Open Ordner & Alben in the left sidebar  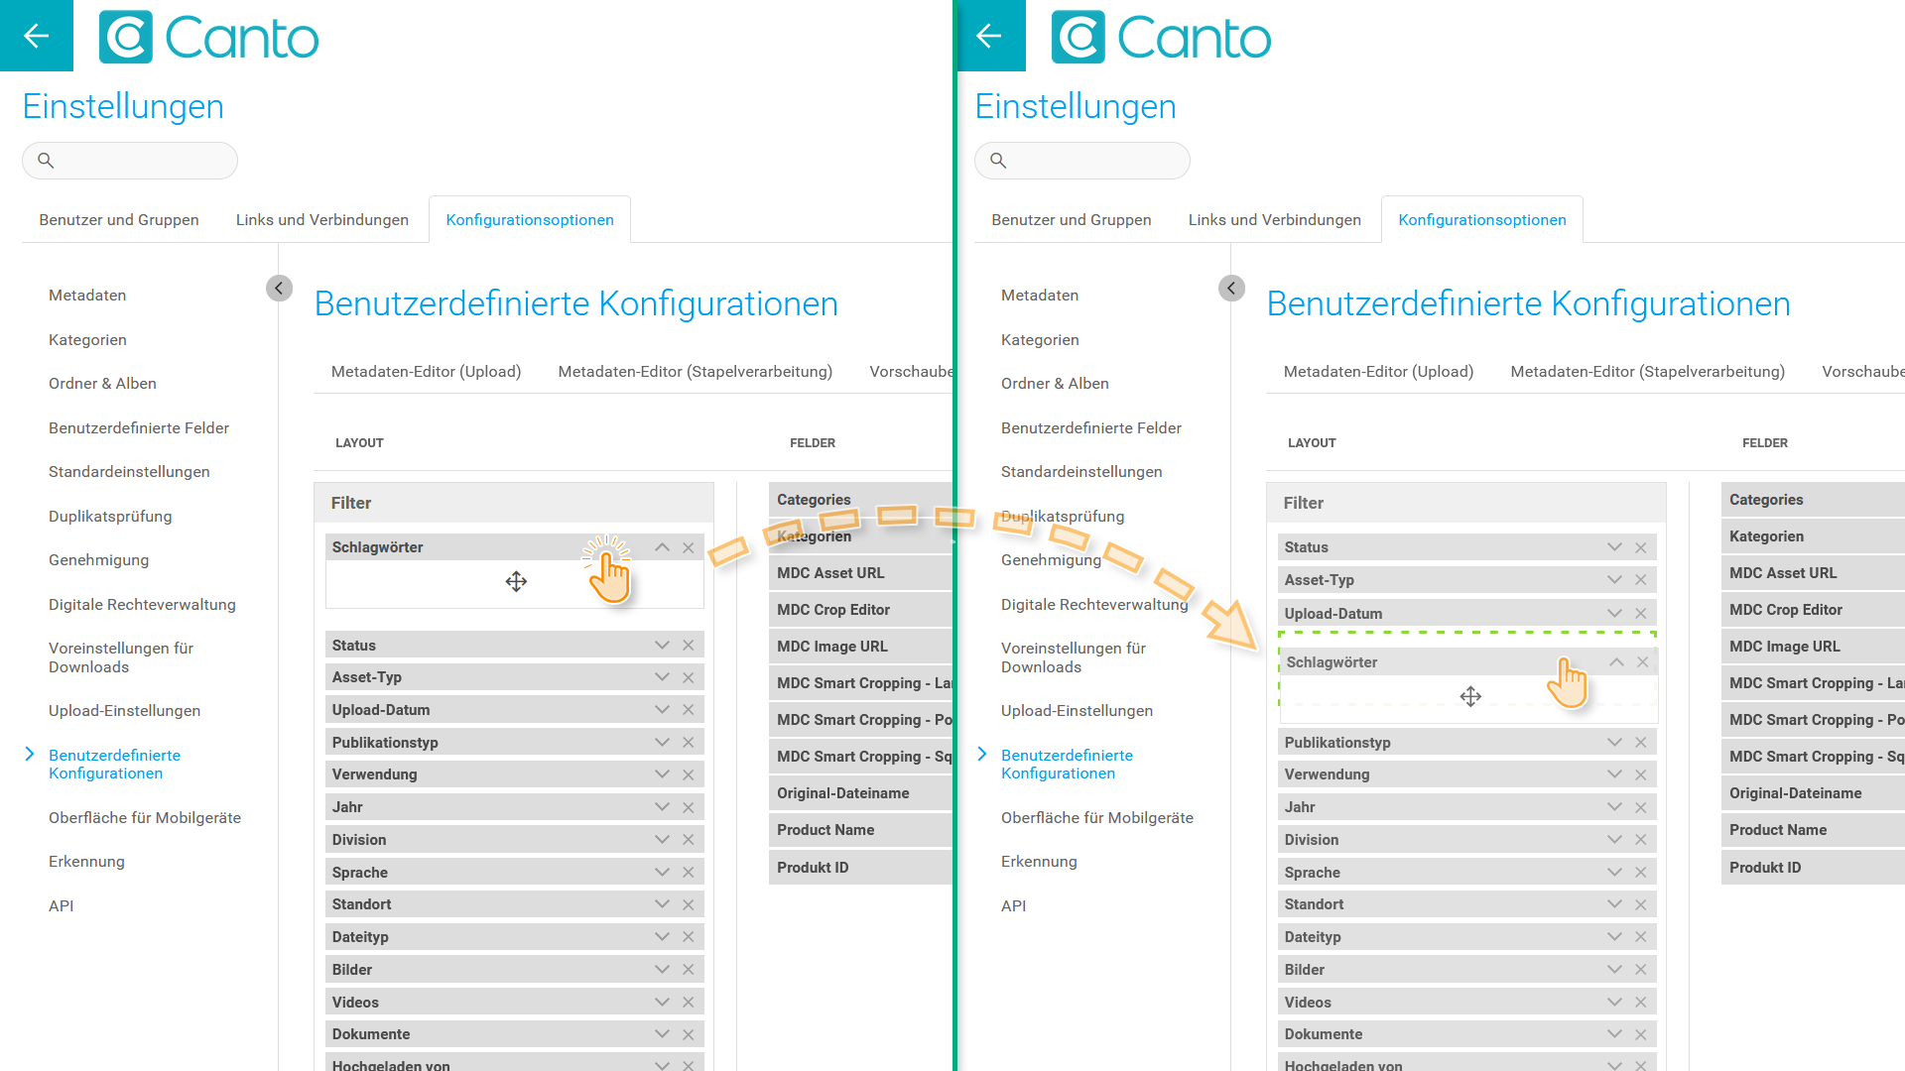[102, 384]
